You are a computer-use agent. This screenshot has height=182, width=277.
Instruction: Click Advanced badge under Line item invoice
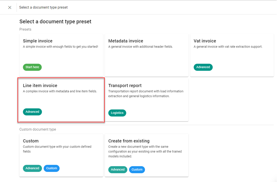point(32,112)
